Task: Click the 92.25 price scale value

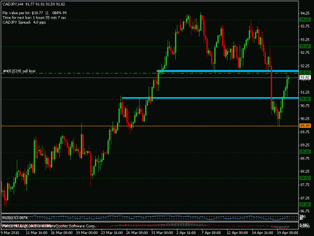Action: [x=305, y=66]
